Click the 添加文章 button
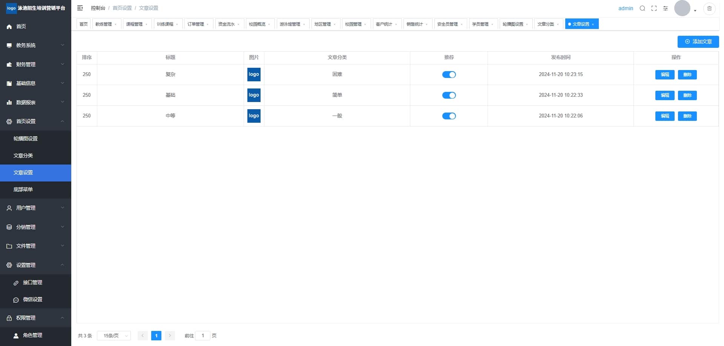 pyautogui.click(x=698, y=42)
